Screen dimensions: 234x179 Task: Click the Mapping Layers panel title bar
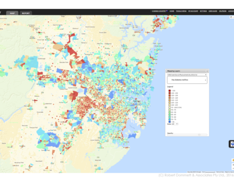click(187, 71)
